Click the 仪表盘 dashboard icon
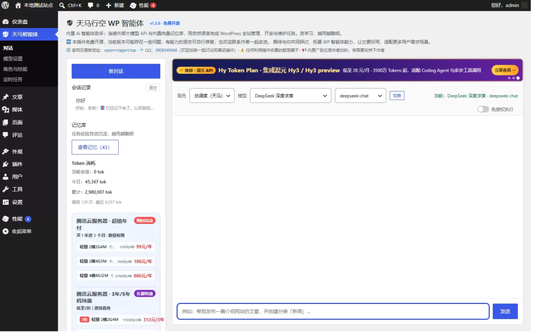The width and height of the screenshot is (533, 332). click(x=5, y=21)
